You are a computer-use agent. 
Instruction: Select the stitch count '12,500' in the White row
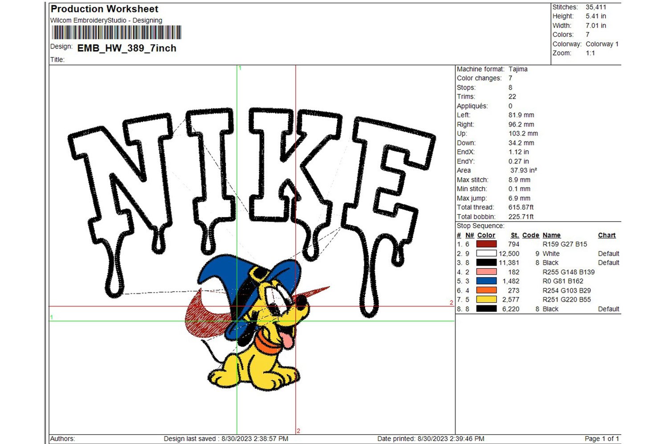tap(509, 254)
